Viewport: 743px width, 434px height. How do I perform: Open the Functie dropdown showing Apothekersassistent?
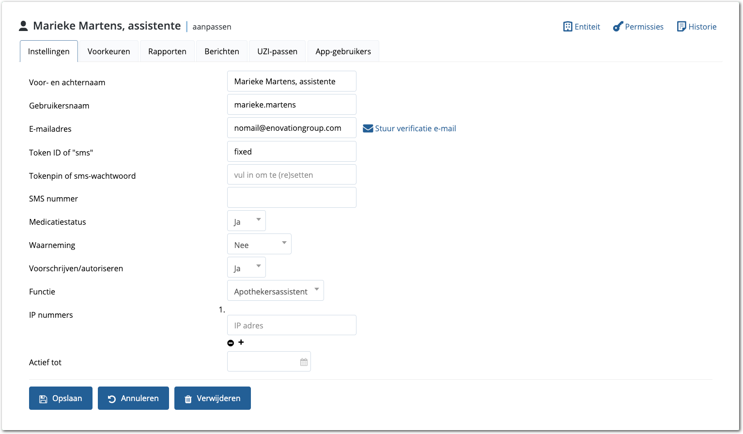(x=275, y=291)
